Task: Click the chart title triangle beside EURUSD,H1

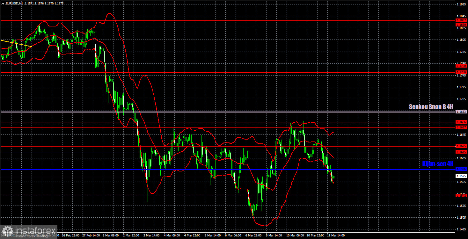Action: click(x=3, y=3)
